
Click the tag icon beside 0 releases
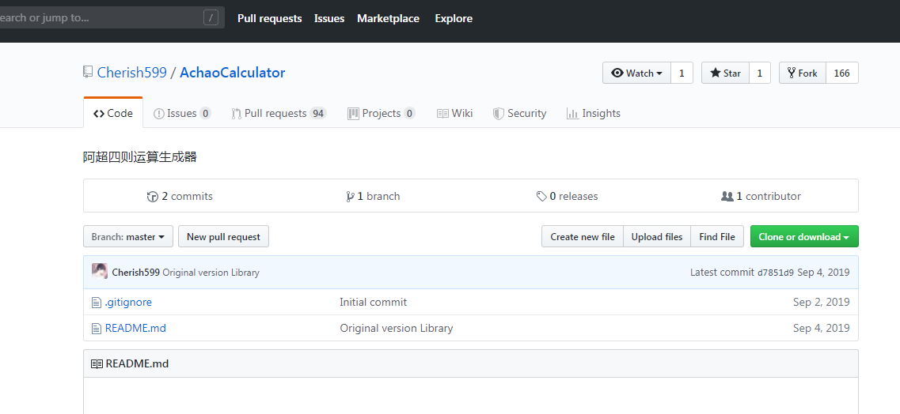[541, 197]
